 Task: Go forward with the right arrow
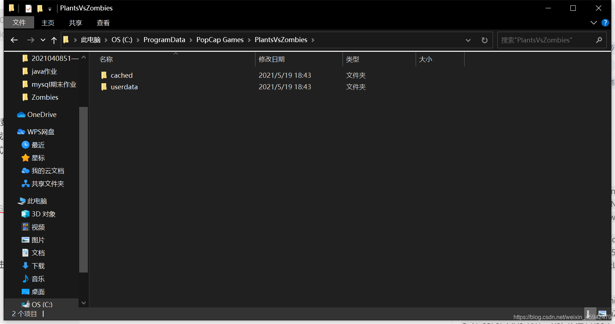(x=31, y=40)
